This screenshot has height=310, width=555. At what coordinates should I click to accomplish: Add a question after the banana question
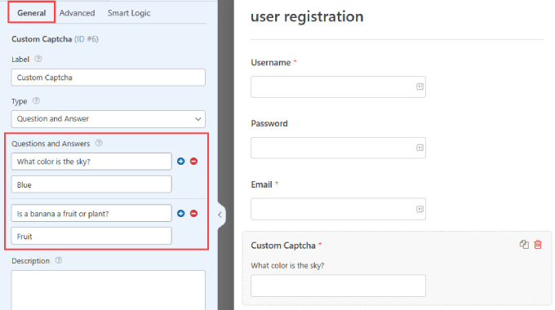pyautogui.click(x=181, y=214)
